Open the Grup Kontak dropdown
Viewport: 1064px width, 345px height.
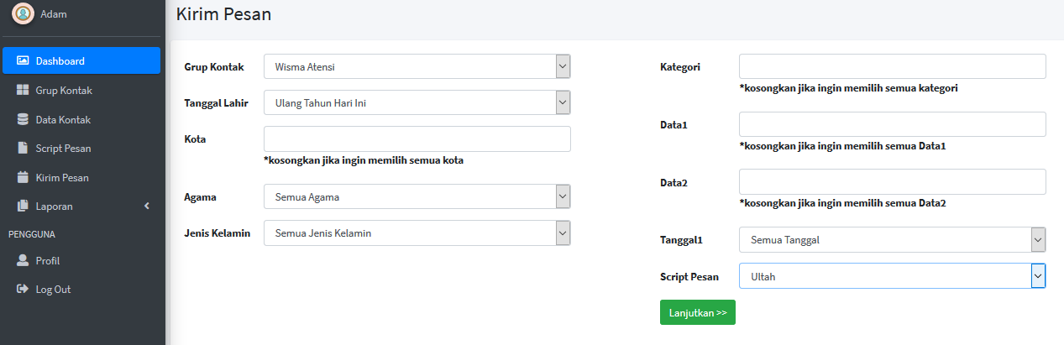(x=417, y=66)
